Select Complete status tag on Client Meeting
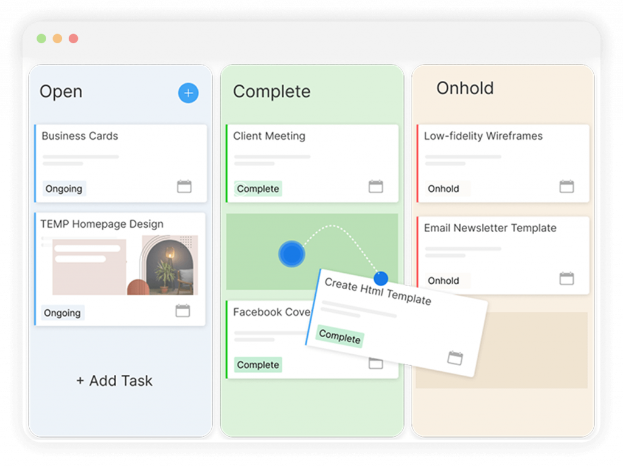 (x=258, y=188)
